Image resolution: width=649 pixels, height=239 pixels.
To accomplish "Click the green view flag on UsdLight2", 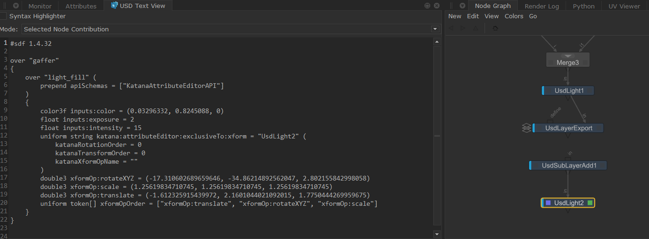I will 590,203.
